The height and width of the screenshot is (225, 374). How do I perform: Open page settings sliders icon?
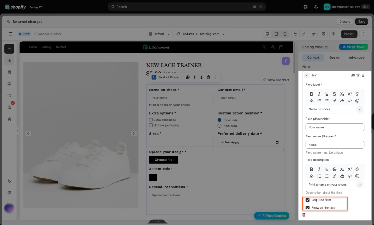(x=314, y=34)
